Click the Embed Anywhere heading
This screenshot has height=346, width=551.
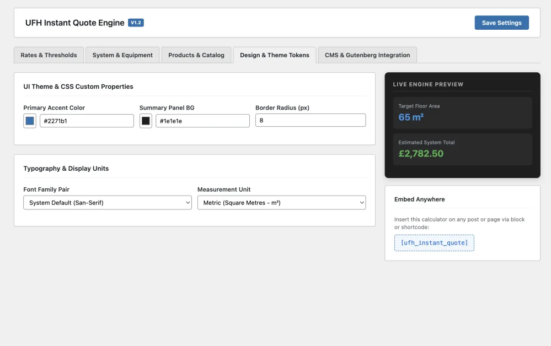click(420, 199)
